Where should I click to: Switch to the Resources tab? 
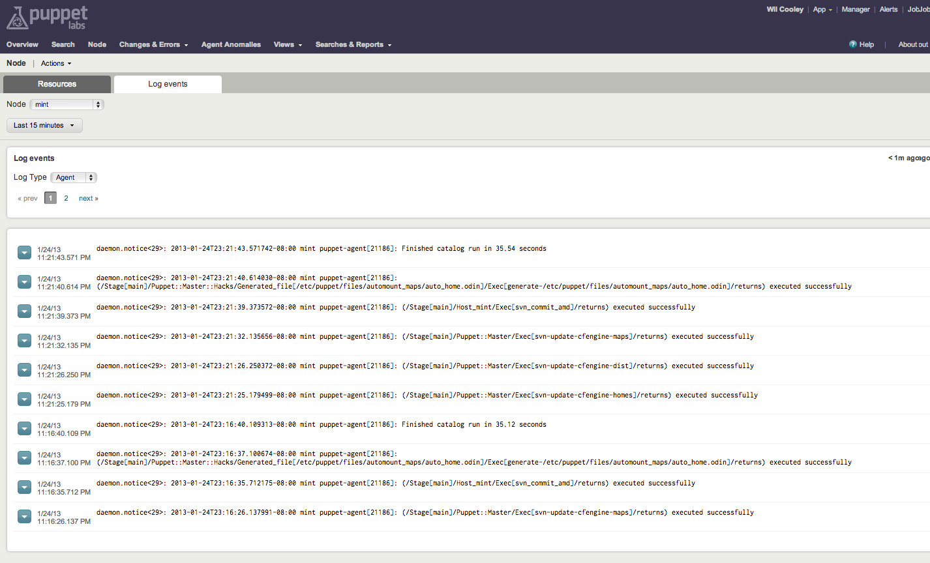(57, 84)
